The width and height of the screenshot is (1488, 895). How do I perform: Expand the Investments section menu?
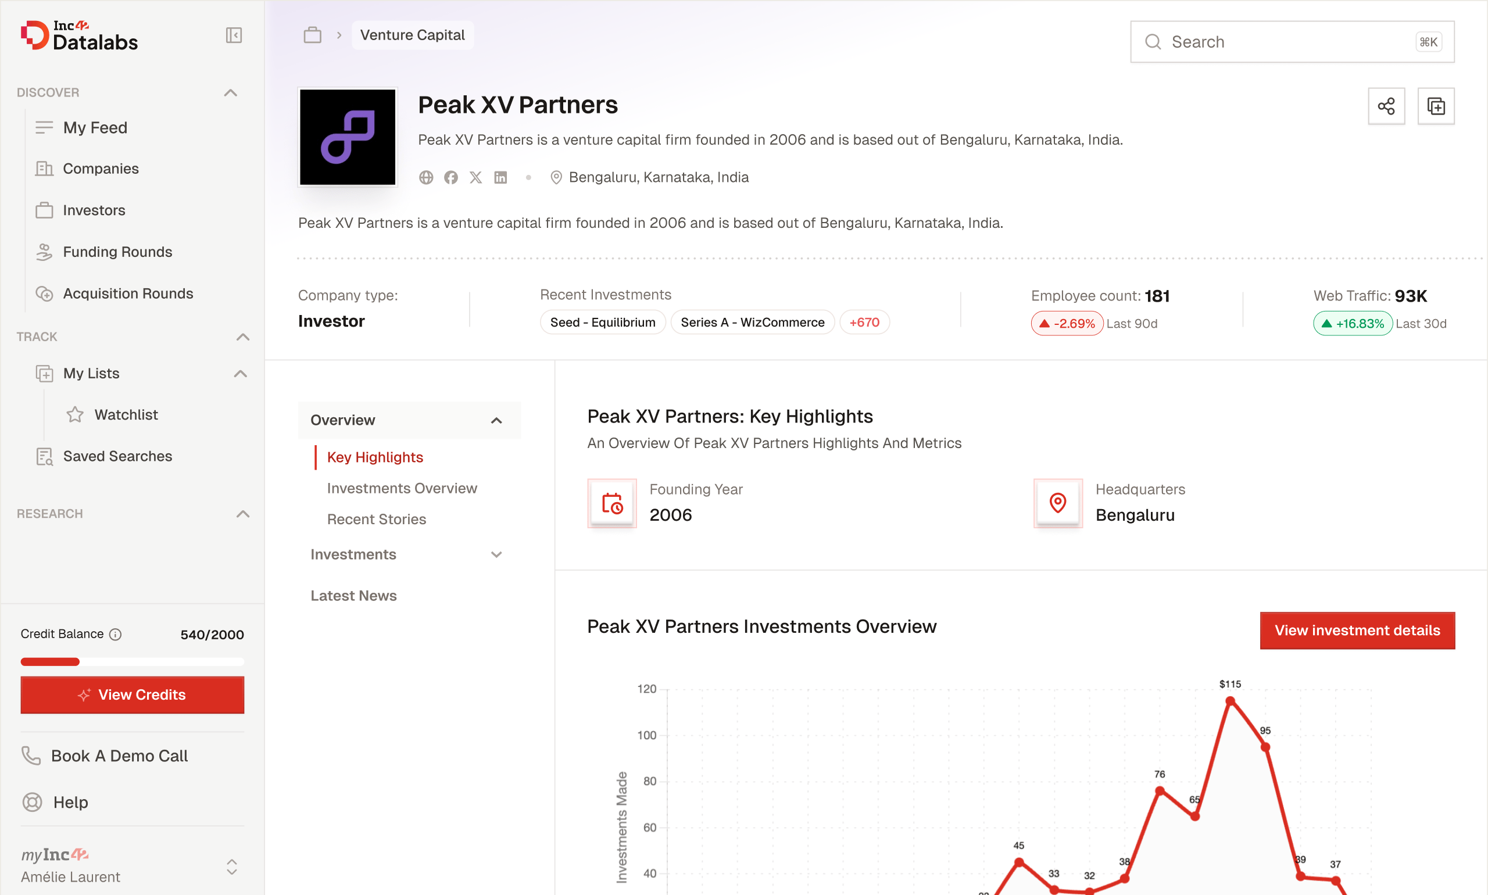496,554
